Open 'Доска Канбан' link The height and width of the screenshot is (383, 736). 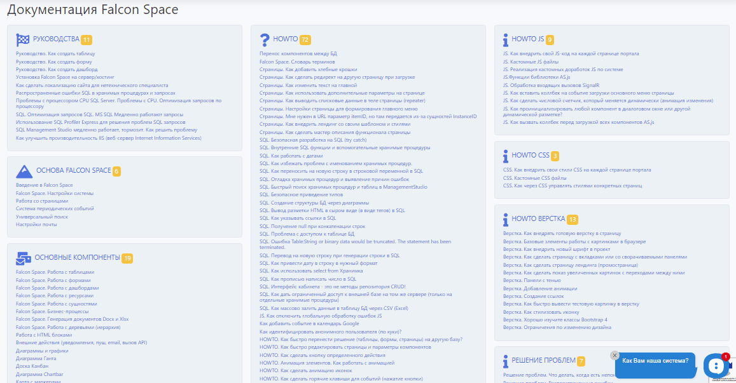point(32,366)
